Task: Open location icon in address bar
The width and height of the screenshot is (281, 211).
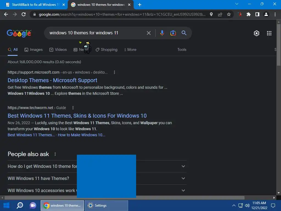Action: coord(211,14)
